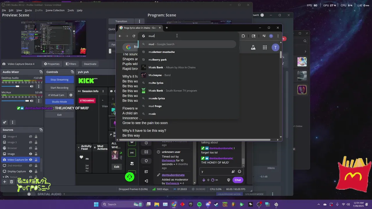Mute Desktop Audio with its speaker icon
Viewport: 372px width, 209px height.
pos(32,86)
